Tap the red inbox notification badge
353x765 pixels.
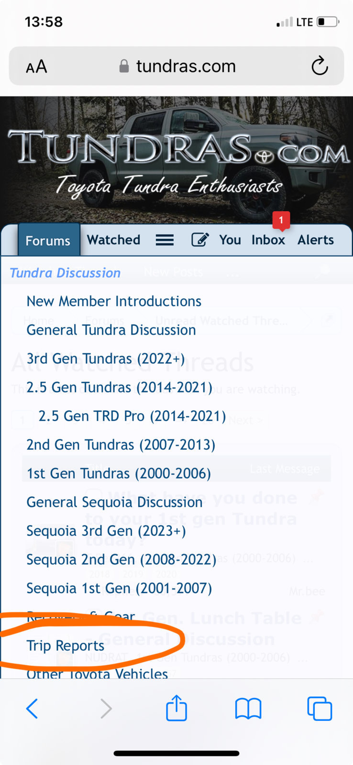281,220
